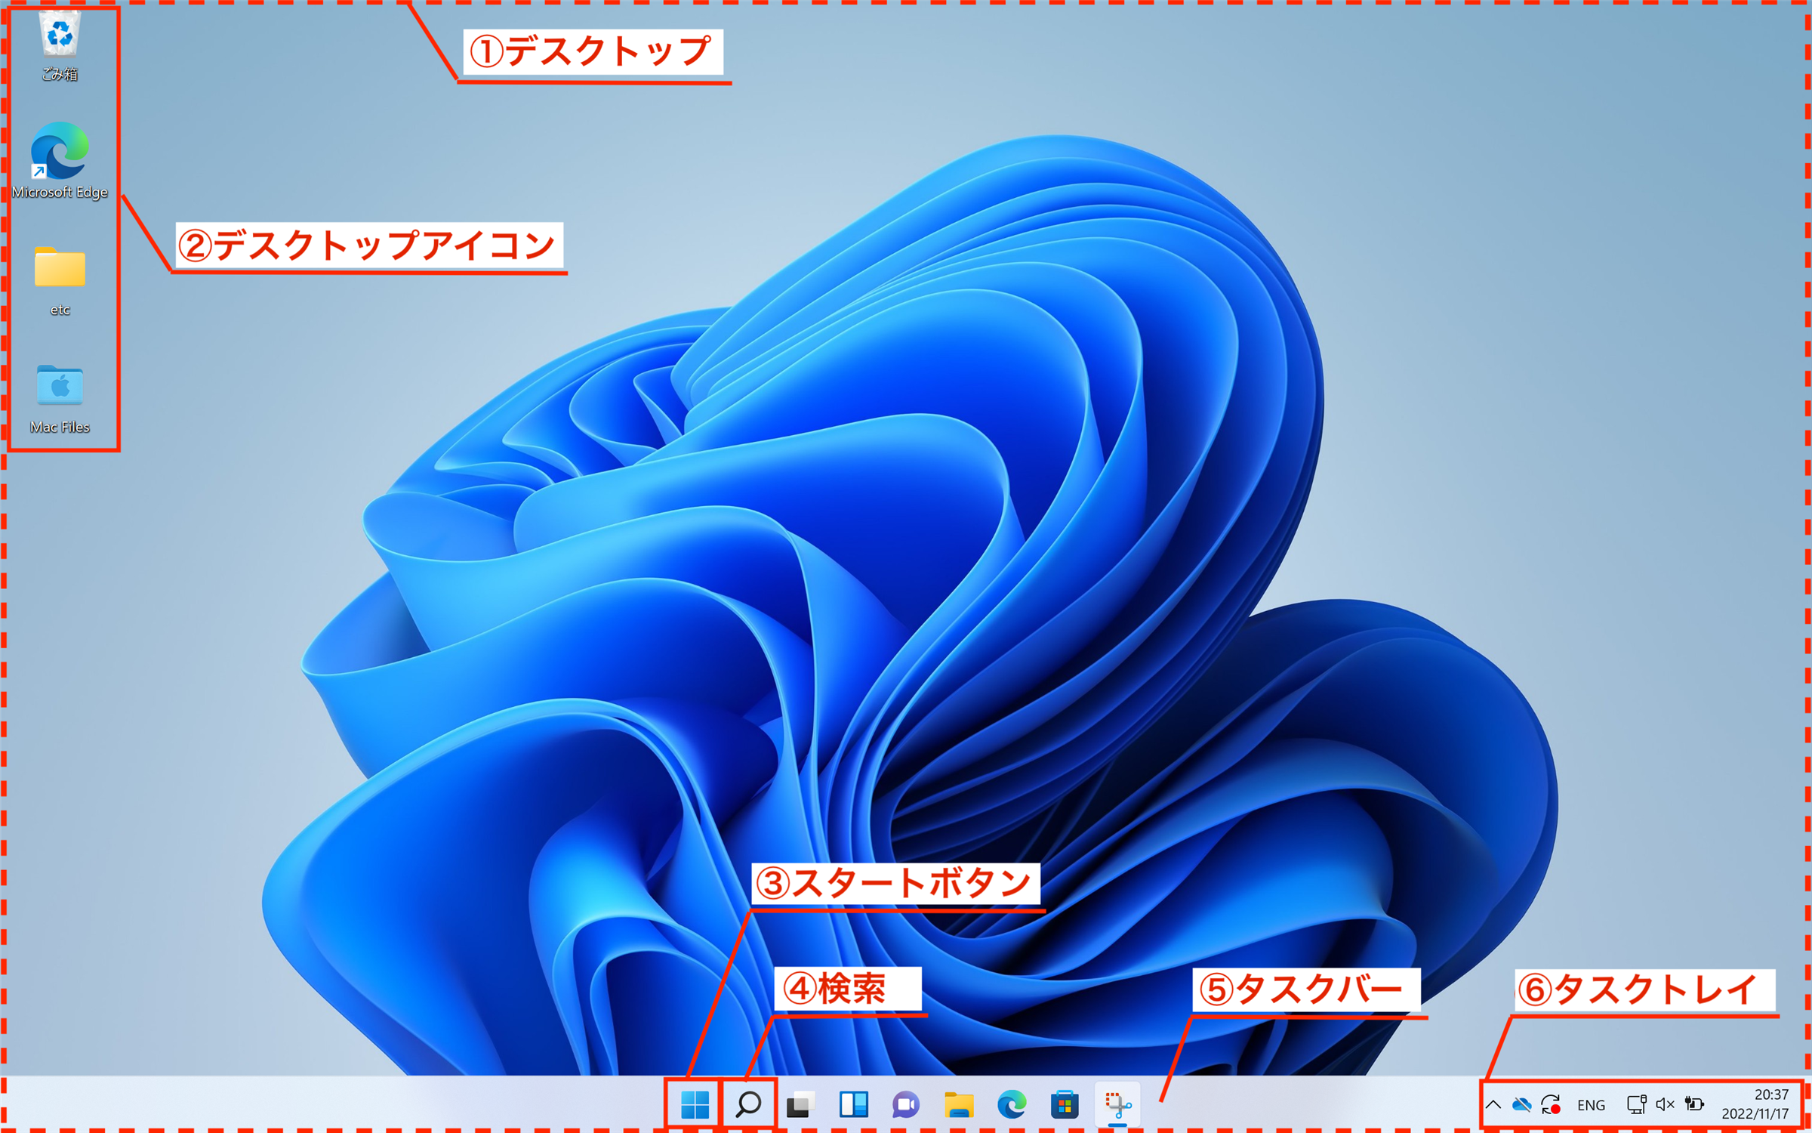Image resolution: width=1812 pixels, height=1133 pixels.
Task: Click the taskbar Search magnifier icon
Action: [747, 1105]
